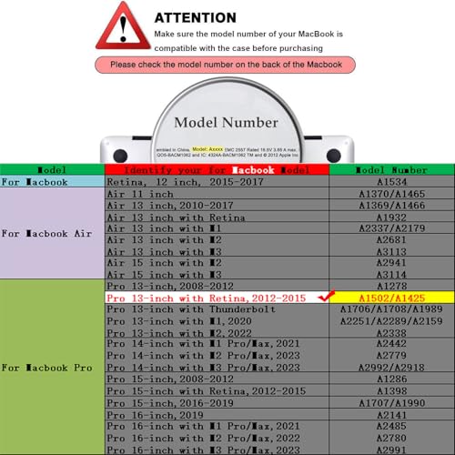This screenshot has width=455, height=455.
Task: Click model number A2338
Action: click(391, 333)
